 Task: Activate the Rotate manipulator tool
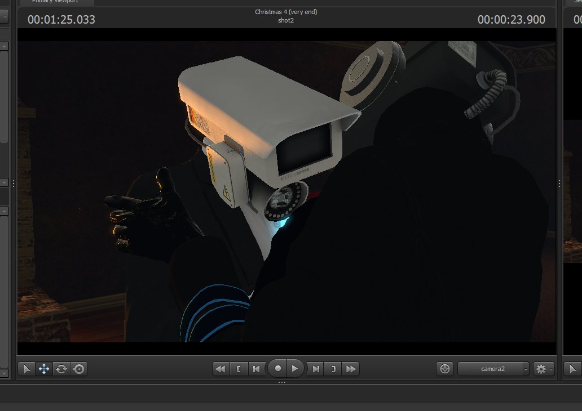point(61,369)
